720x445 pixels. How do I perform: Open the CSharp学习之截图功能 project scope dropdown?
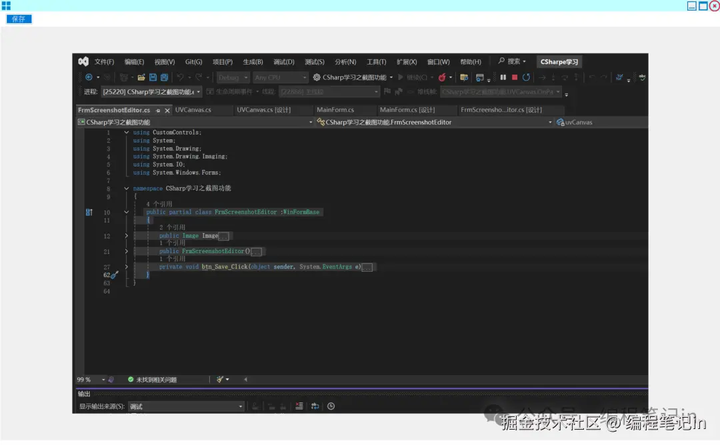coord(195,122)
